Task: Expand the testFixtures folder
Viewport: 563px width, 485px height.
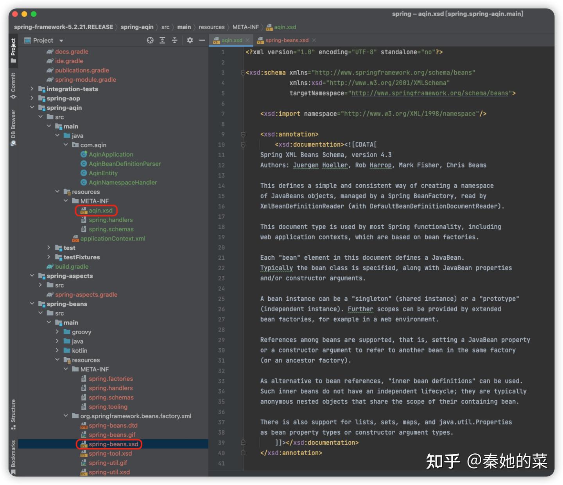Action: pyautogui.click(x=49, y=257)
